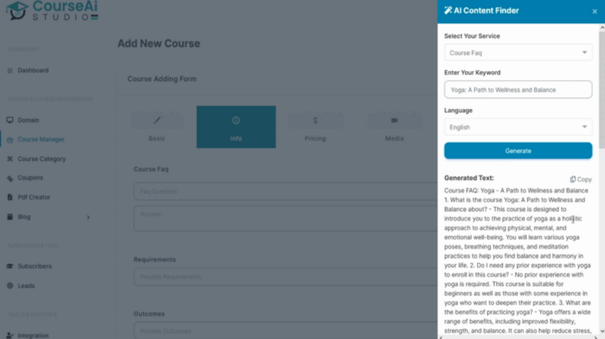Screen dimensions: 605x339
Task: Open Coupons in the sidebar
Action: [x=30, y=178]
